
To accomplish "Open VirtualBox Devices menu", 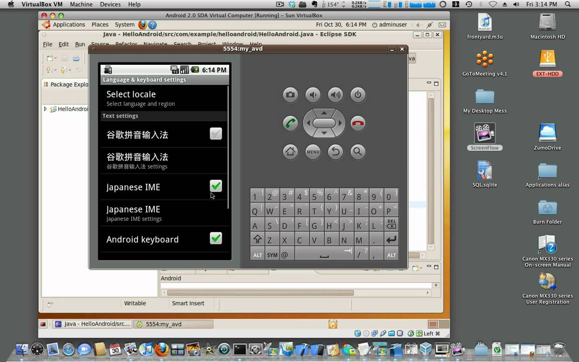I will 110,5.
